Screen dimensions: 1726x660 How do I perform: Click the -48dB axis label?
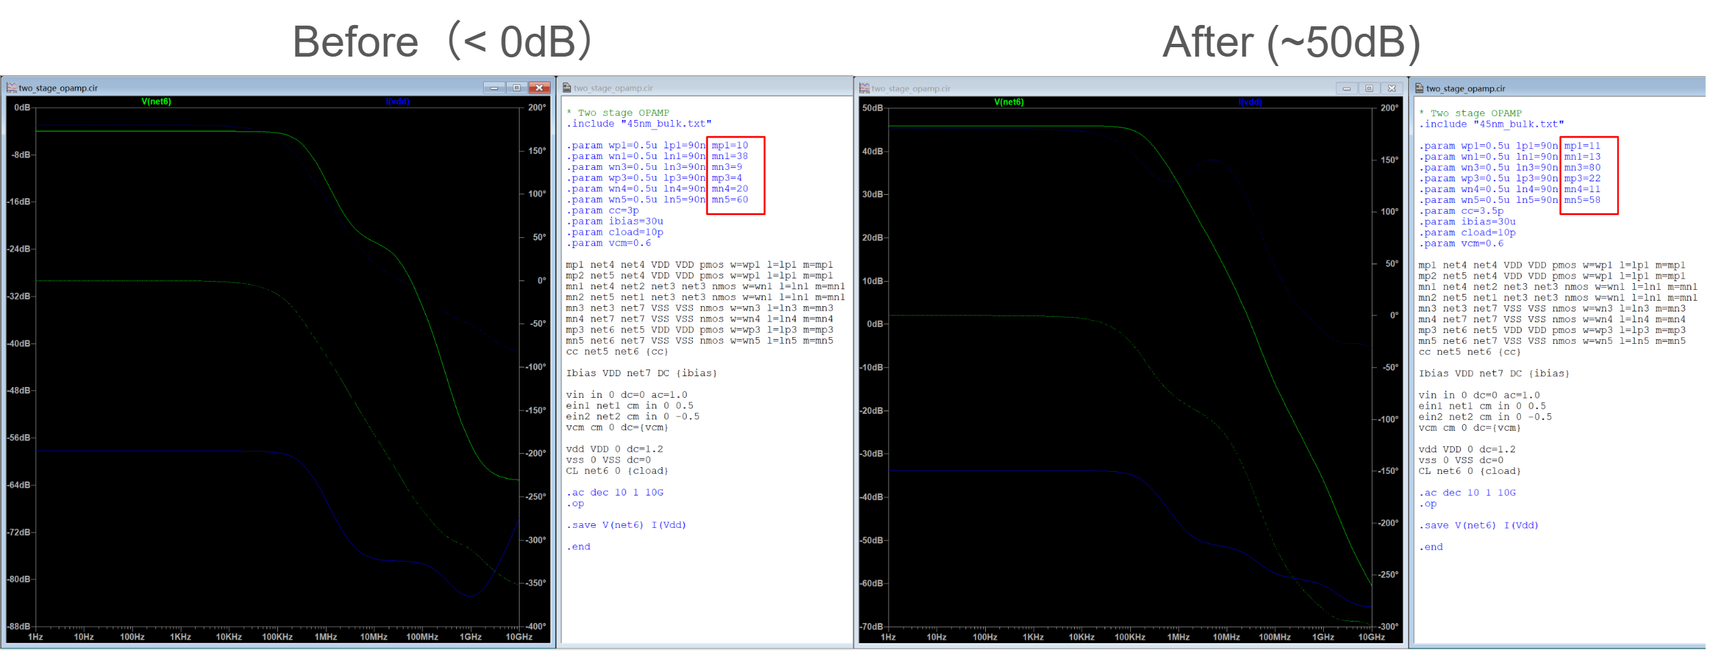click(x=18, y=391)
